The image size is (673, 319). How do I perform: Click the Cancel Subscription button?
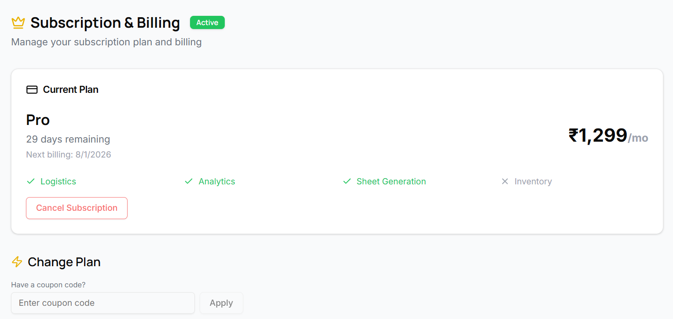click(77, 208)
